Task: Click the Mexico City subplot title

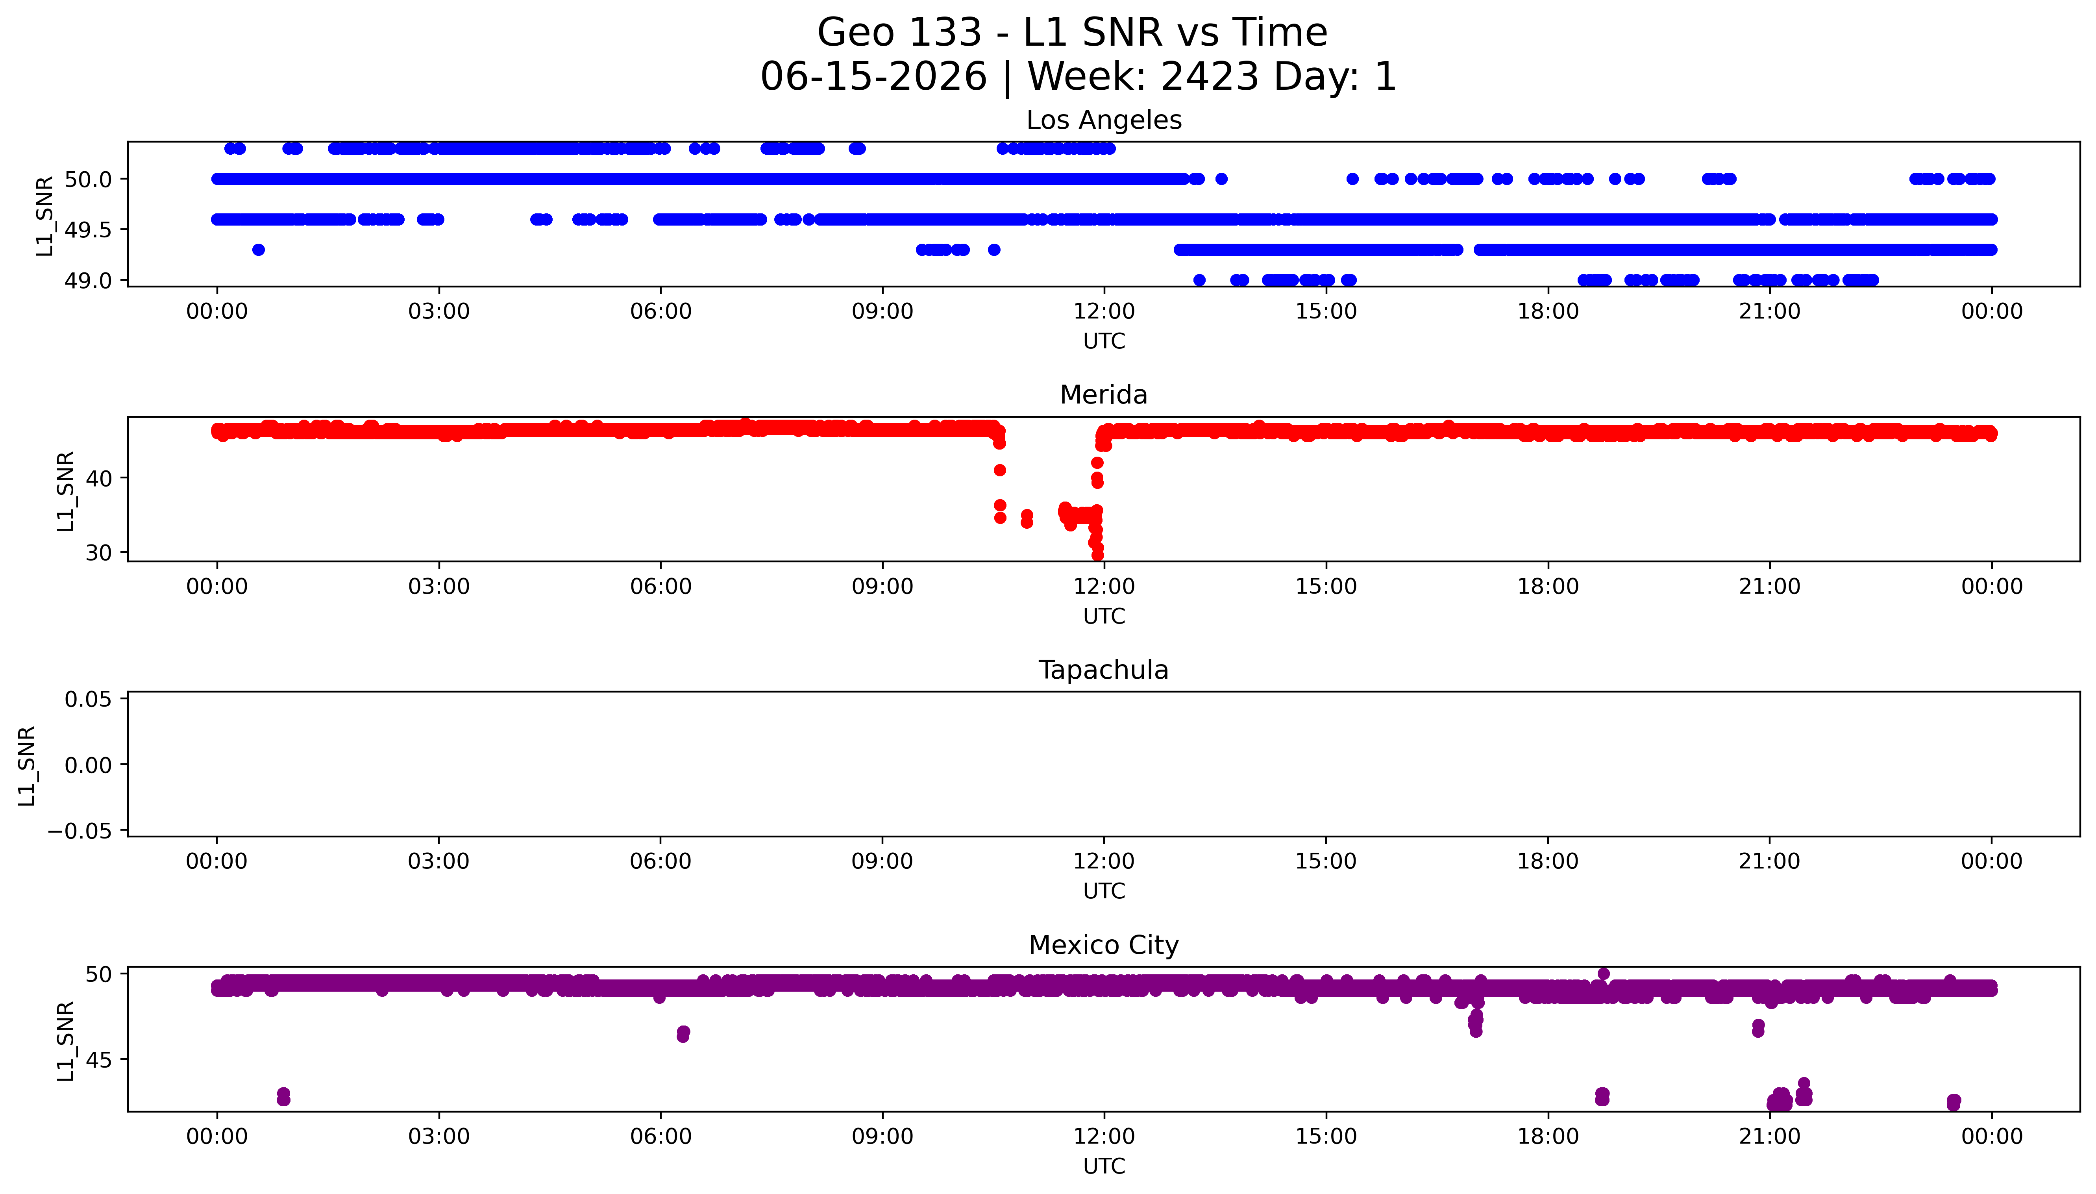Action: pyautogui.click(x=1103, y=945)
